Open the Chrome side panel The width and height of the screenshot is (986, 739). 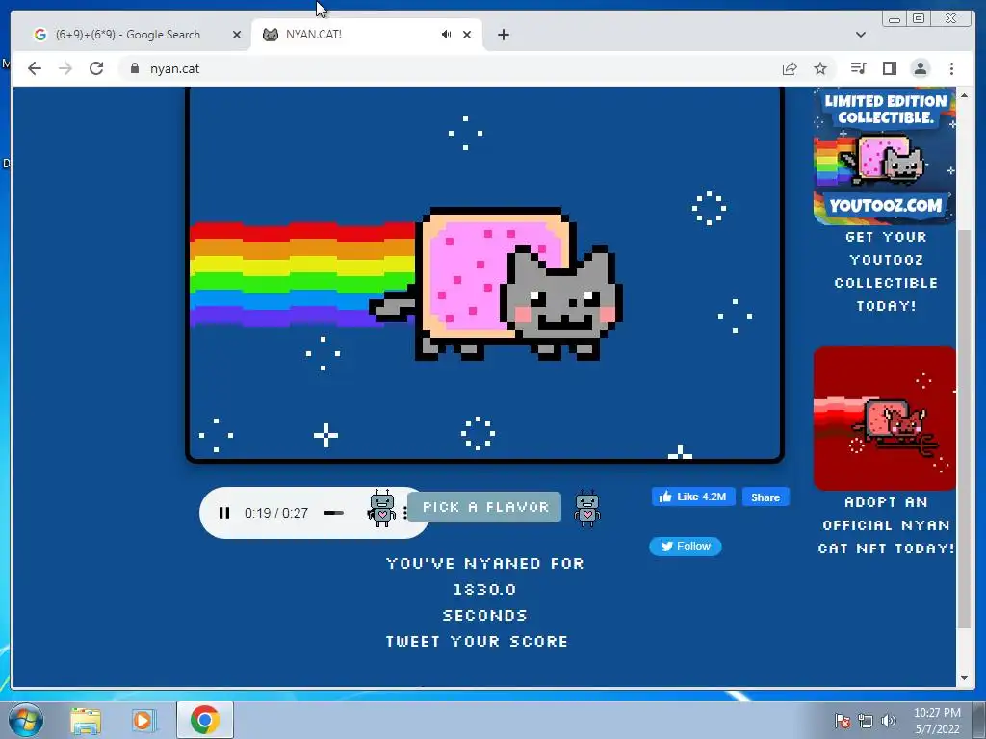[889, 68]
